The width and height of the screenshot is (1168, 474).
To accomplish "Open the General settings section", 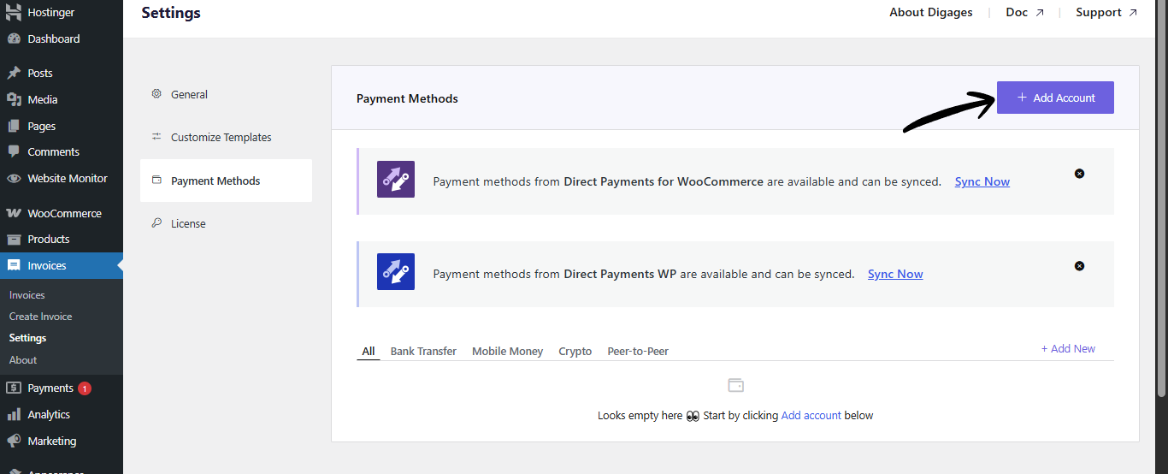I will coord(226,94).
